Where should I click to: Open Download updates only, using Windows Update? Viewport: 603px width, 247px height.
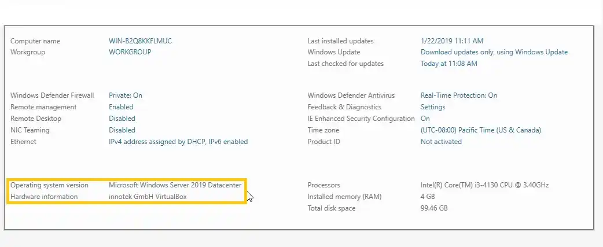[494, 52]
